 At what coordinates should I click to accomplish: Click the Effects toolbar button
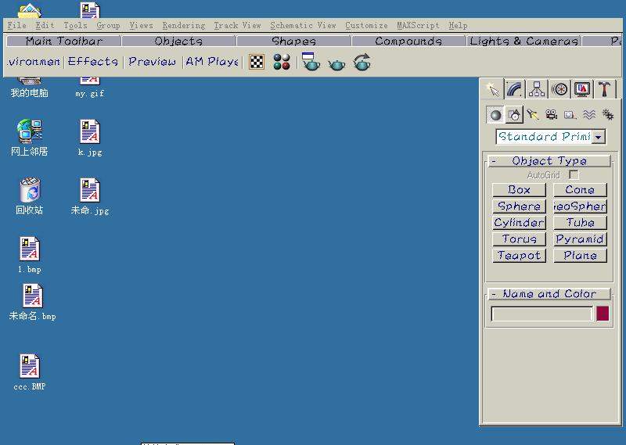(x=93, y=62)
